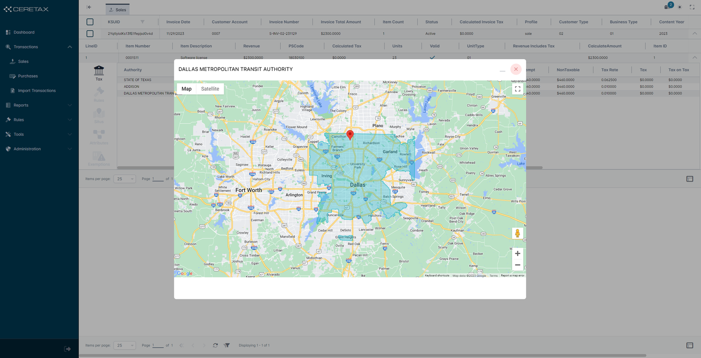Select the Attributes detail icon

[99, 137]
